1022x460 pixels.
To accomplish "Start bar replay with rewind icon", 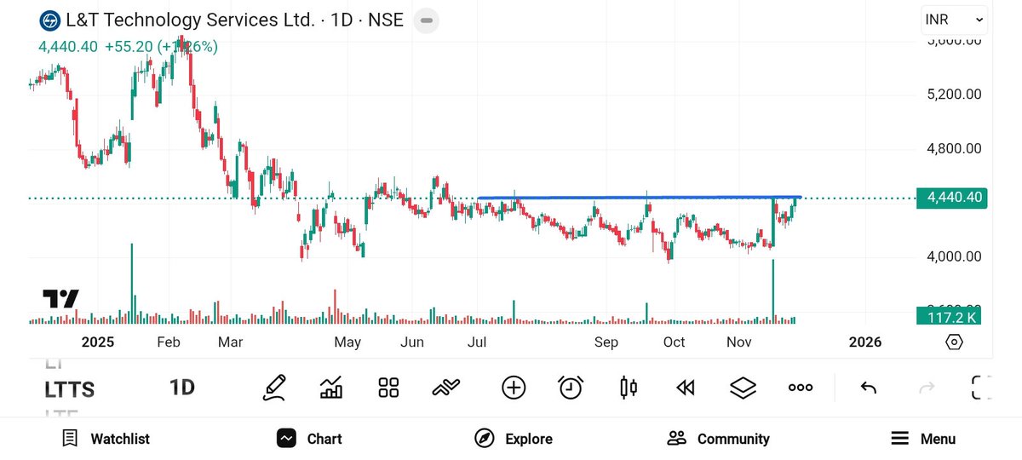I will point(686,388).
